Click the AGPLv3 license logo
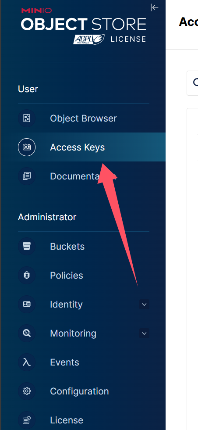 pos(89,39)
